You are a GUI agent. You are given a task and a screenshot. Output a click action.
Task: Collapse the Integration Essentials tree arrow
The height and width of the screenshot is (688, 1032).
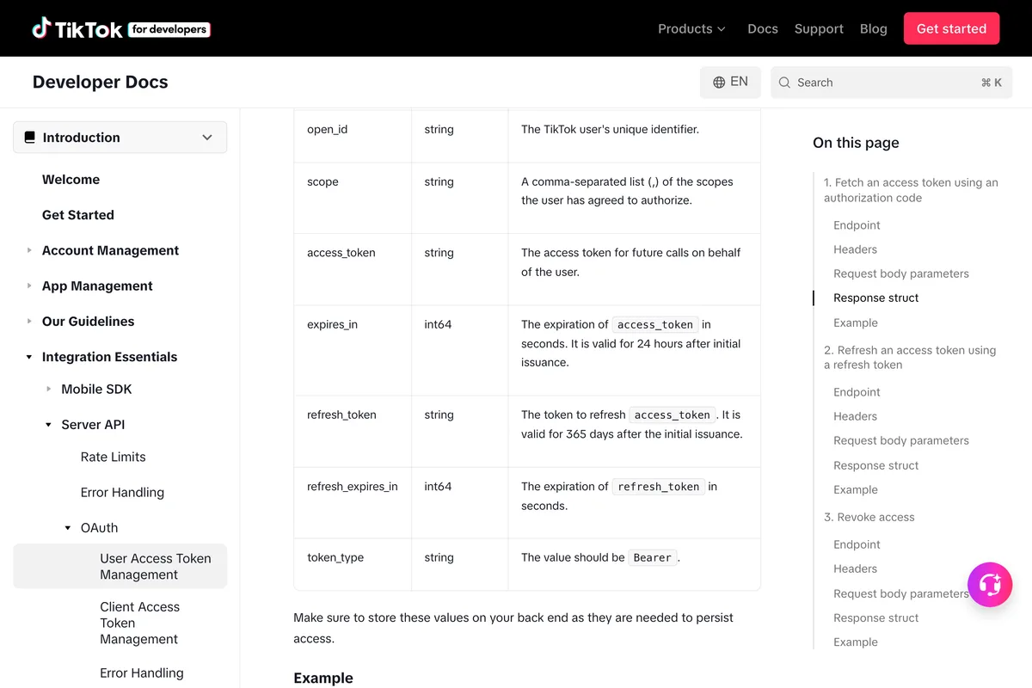pyautogui.click(x=29, y=357)
